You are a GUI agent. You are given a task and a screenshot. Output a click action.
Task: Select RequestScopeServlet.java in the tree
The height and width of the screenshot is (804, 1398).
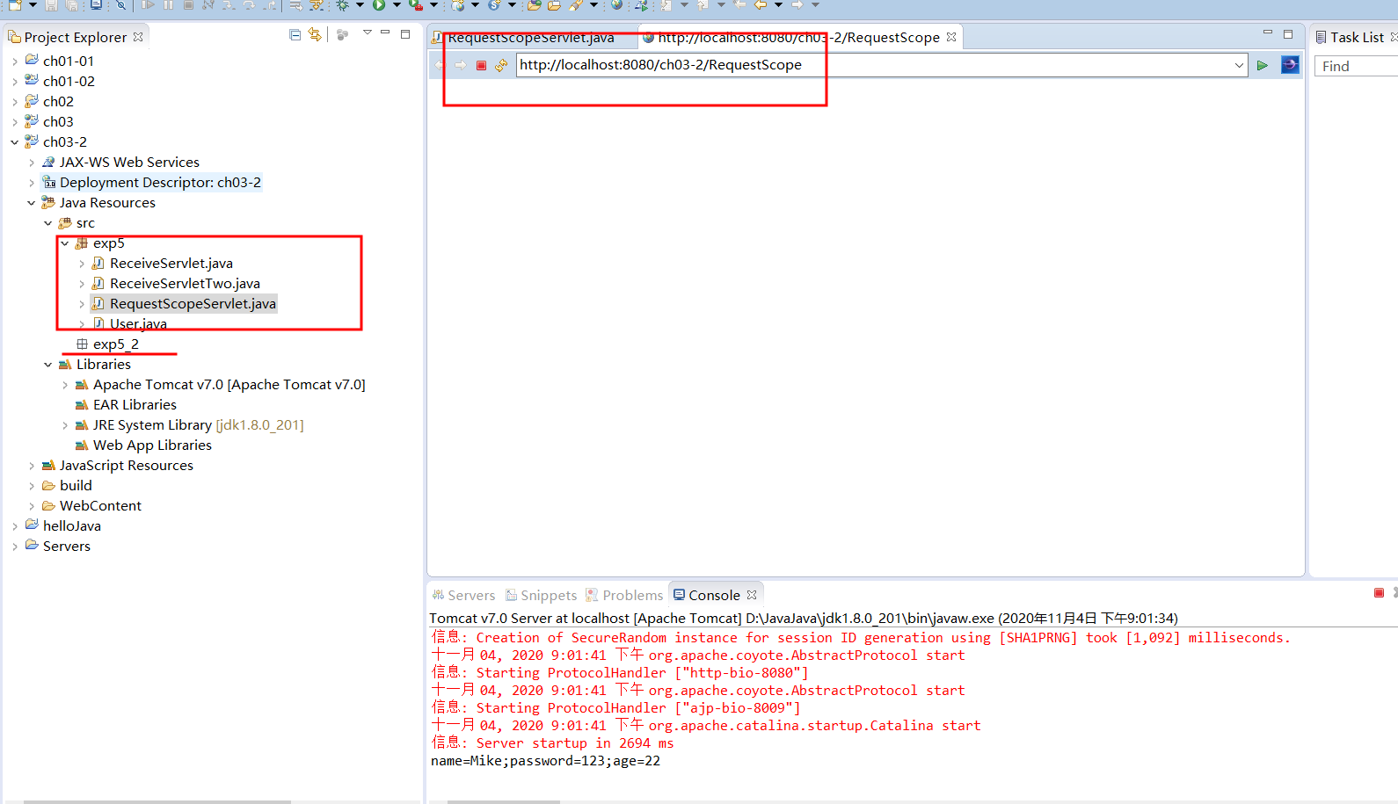click(193, 303)
